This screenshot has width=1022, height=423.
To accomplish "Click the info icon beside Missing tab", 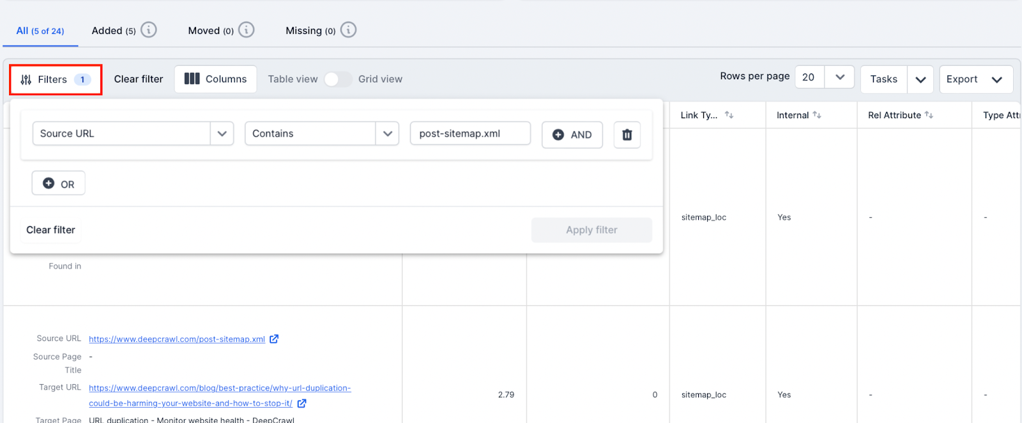I will tap(348, 30).
